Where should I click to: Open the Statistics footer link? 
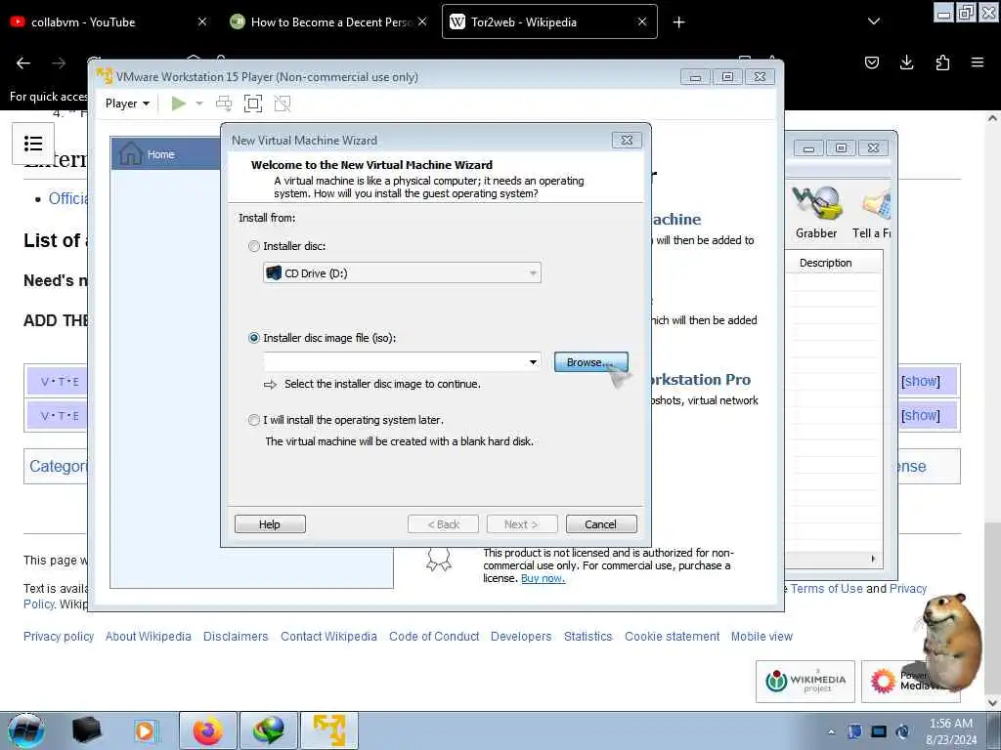[588, 637]
